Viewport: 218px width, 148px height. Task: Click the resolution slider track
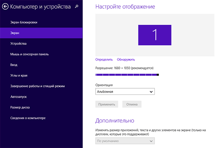pyautogui.click(x=127, y=75)
